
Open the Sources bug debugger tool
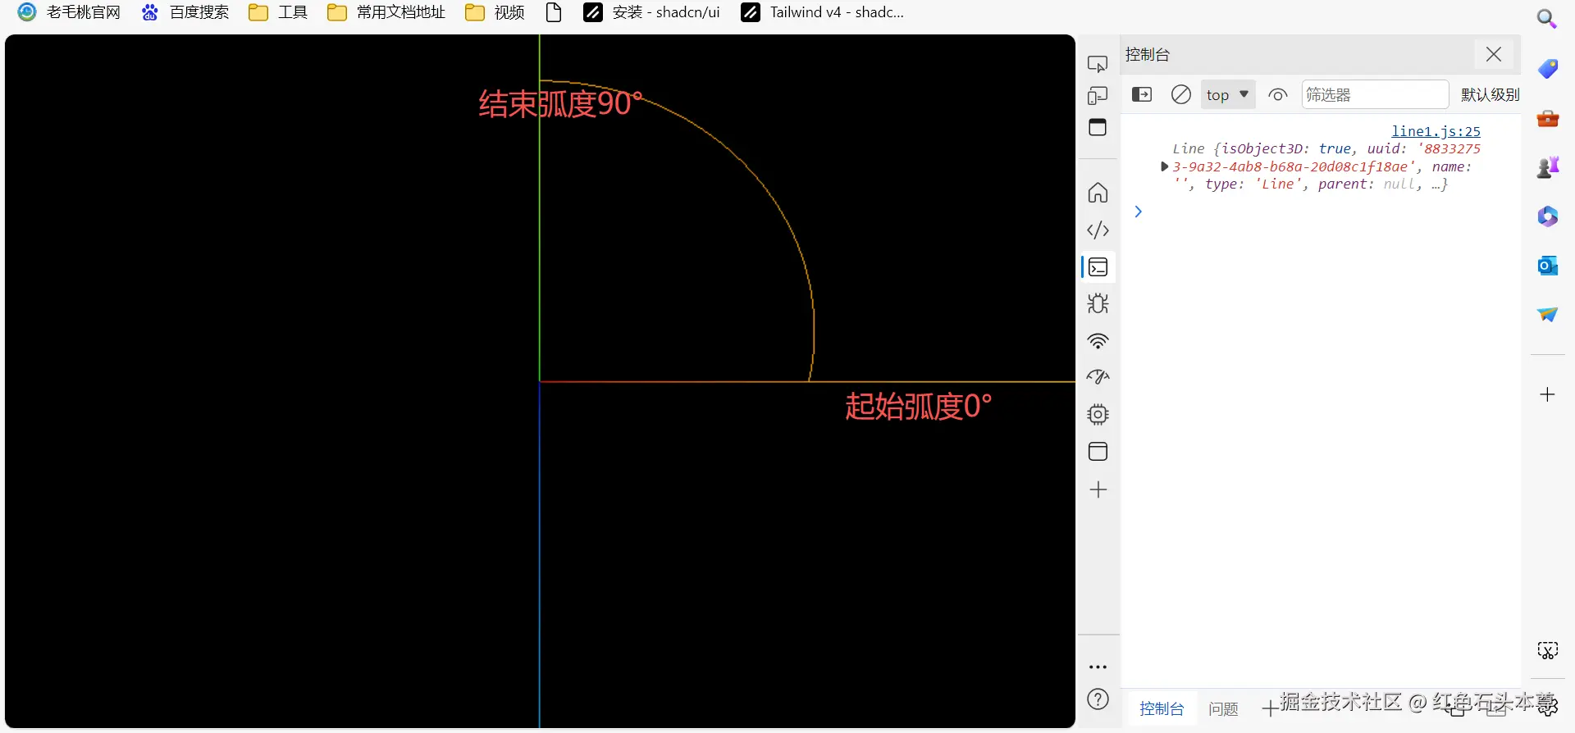point(1098,304)
